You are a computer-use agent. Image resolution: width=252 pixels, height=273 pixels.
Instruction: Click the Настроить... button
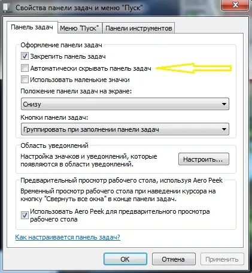(204, 159)
